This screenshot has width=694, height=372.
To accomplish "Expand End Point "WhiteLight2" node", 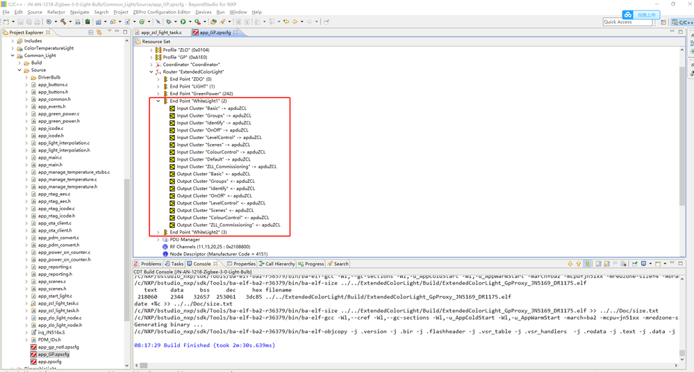I will tap(158, 232).
